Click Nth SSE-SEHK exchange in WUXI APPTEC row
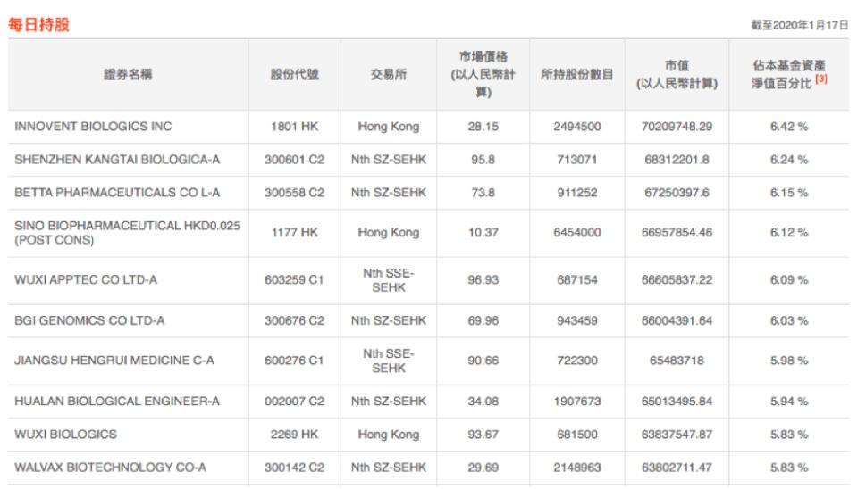This screenshot has width=866, height=489. click(x=388, y=280)
